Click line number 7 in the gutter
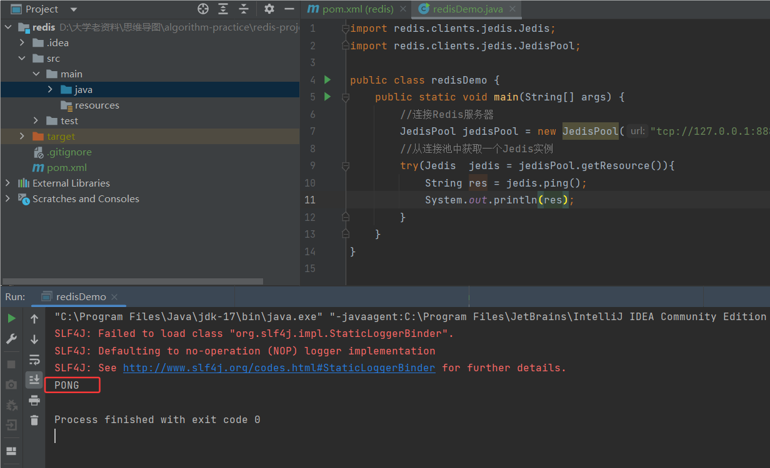 tap(312, 131)
